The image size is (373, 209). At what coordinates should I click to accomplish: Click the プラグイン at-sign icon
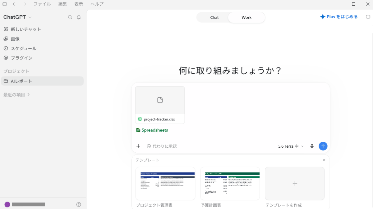pos(6,58)
